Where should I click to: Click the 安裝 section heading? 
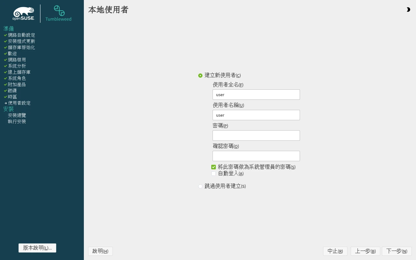9,109
